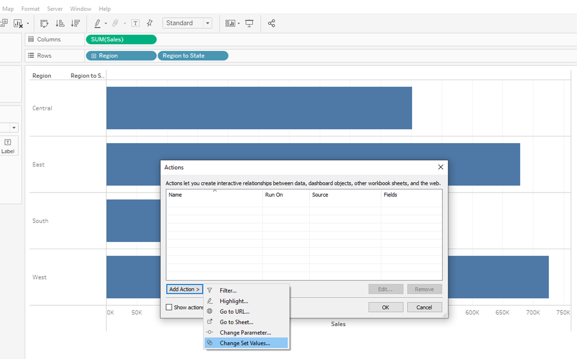Click the 50K axis tick label
The image size is (577, 359).
[137, 312]
